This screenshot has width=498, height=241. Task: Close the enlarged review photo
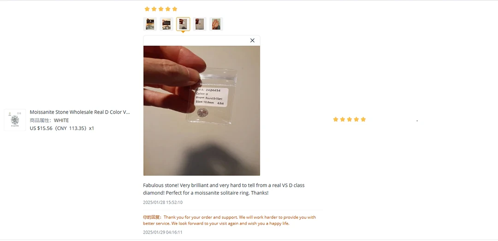[x=252, y=40]
